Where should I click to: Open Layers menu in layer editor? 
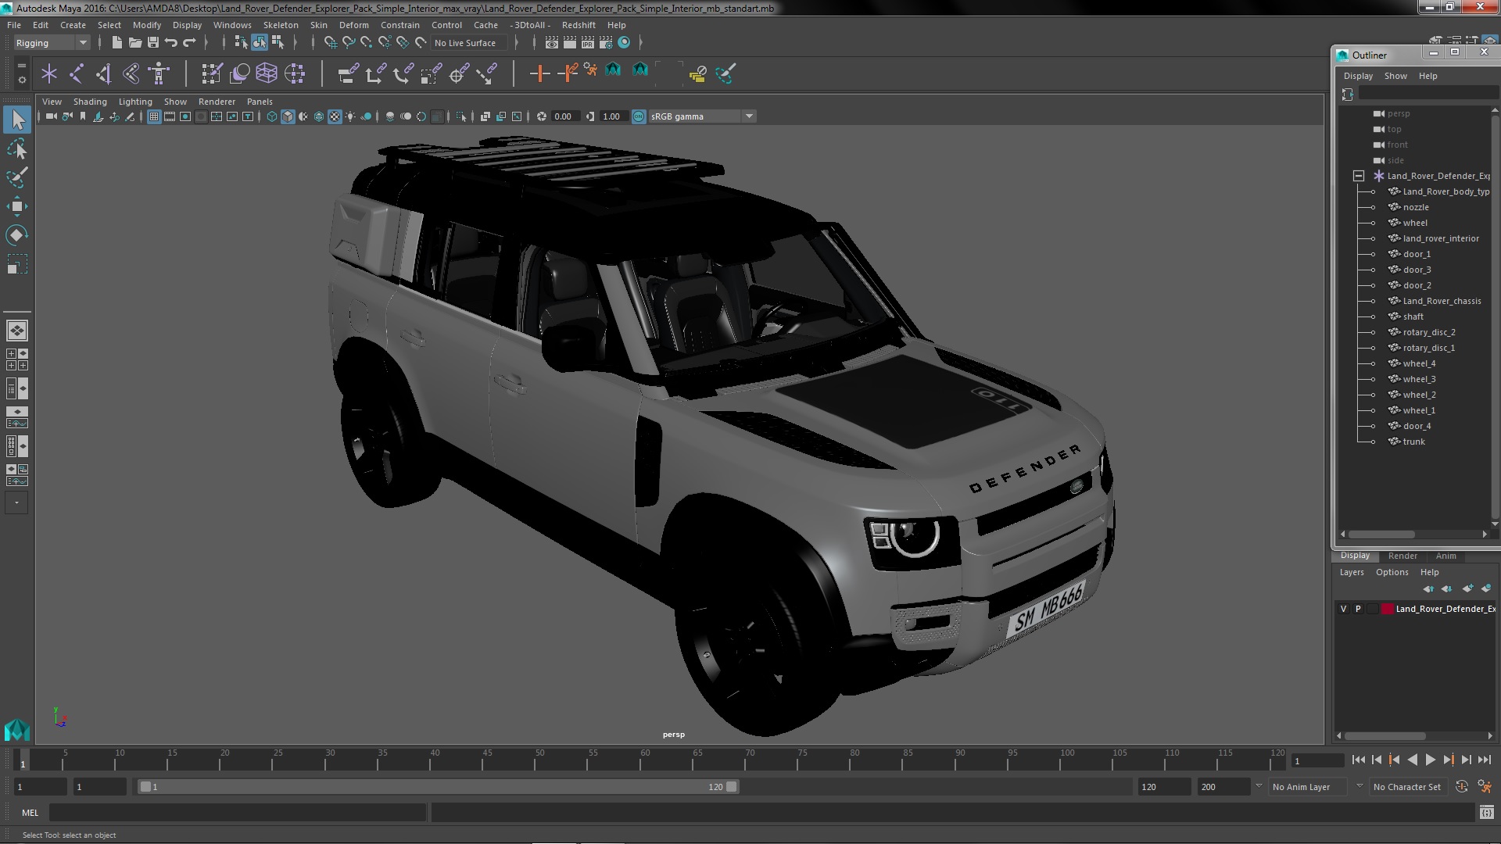[x=1352, y=572]
